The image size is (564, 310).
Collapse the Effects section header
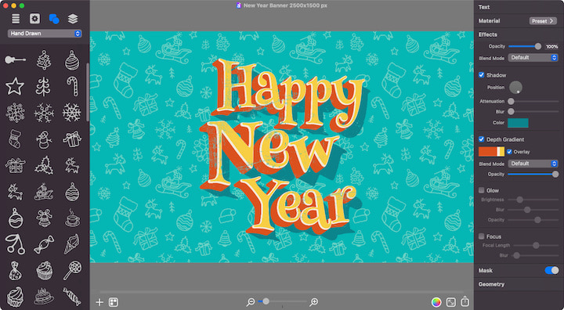tap(488, 34)
